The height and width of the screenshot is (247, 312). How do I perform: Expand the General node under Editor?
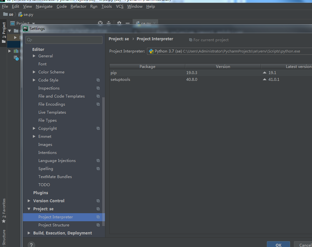34,56
